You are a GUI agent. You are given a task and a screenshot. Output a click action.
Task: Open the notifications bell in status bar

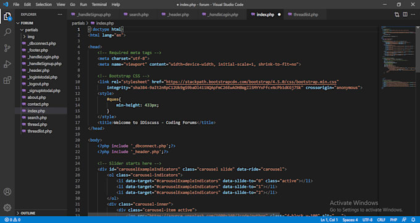[x=413, y=220]
